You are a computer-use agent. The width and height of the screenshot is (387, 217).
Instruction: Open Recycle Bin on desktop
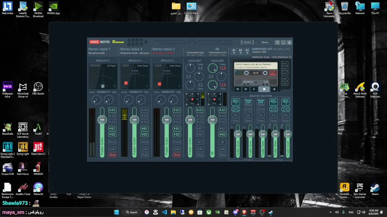tap(345, 8)
